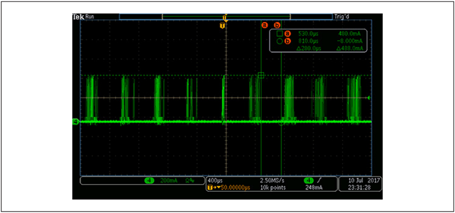This screenshot has height=213, width=455.
Task: Click the 480.0mA cursor amplitude readout
Action: (351, 34)
